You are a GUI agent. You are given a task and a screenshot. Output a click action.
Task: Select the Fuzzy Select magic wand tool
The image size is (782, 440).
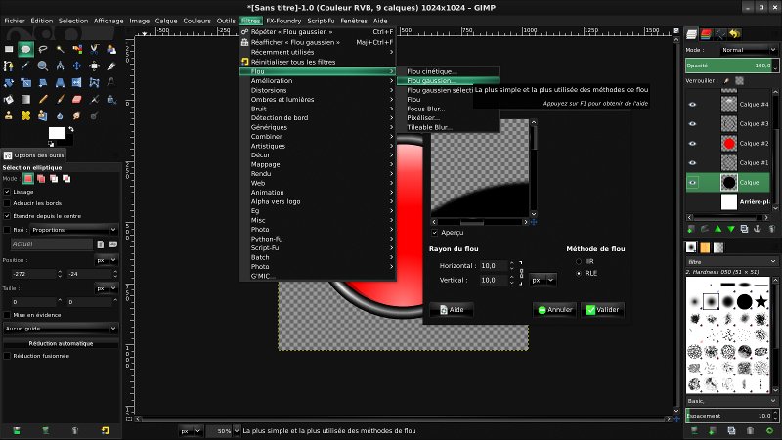click(60, 49)
